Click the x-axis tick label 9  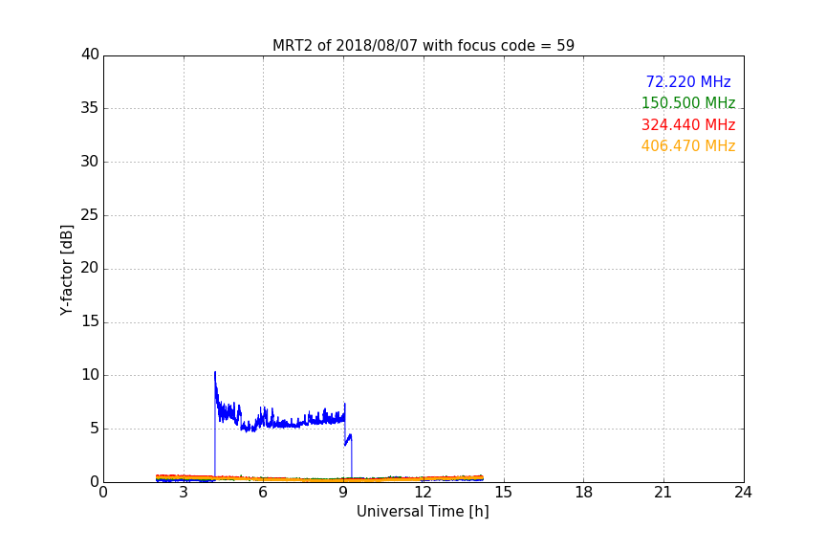tap(343, 493)
